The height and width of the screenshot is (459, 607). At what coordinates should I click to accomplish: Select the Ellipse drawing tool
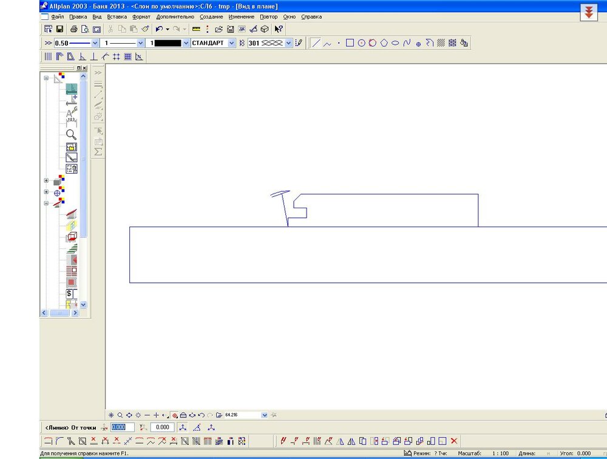(395, 43)
